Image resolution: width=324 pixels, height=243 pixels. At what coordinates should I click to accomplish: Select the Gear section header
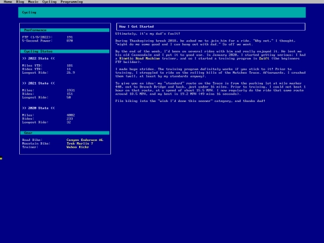[65, 133]
